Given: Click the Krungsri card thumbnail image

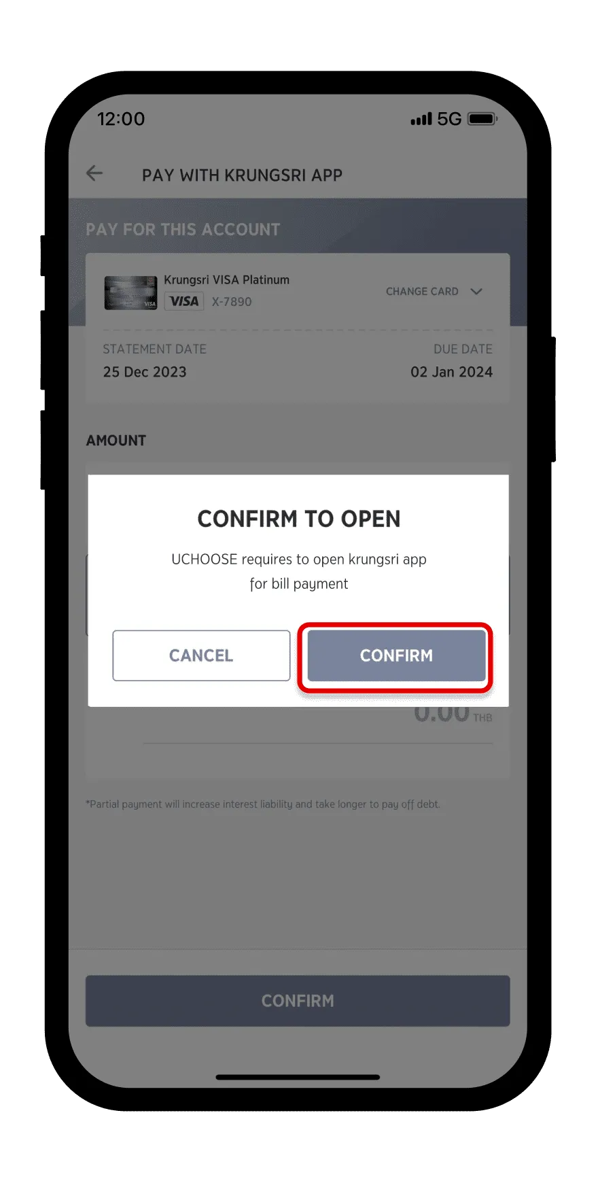Looking at the screenshot, I should (x=130, y=293).
